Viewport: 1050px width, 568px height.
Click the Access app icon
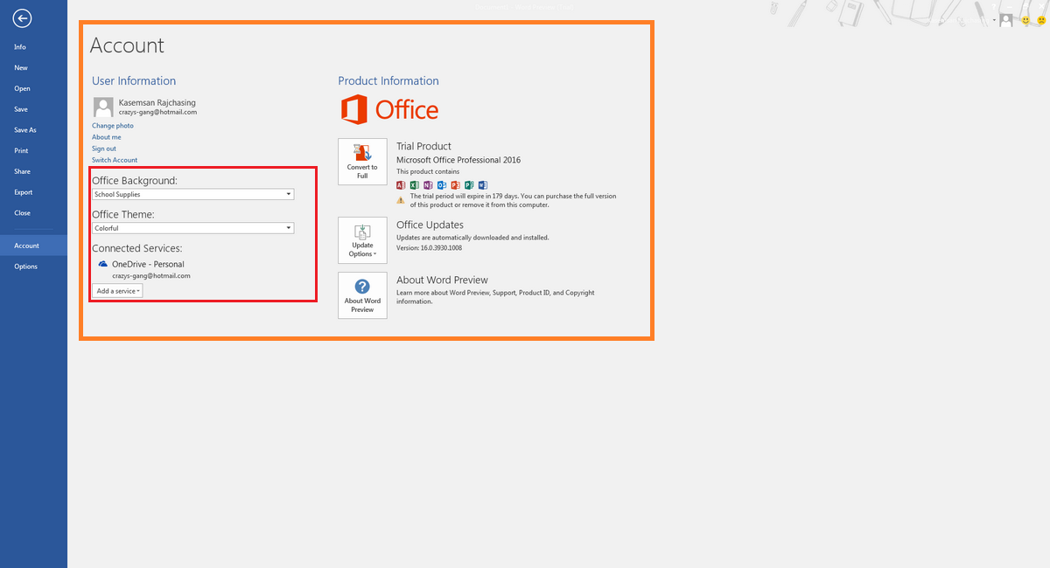[x=401, y=185]
